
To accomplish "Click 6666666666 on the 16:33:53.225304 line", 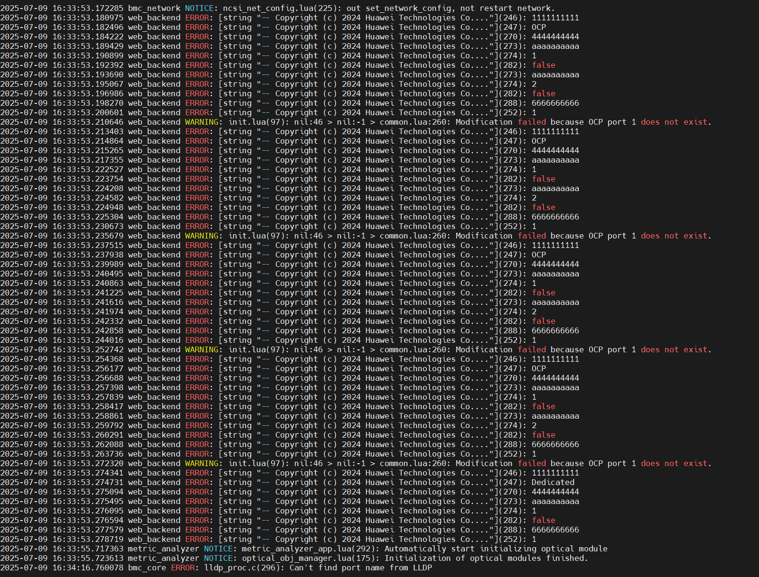I will [x=555, y=217].
